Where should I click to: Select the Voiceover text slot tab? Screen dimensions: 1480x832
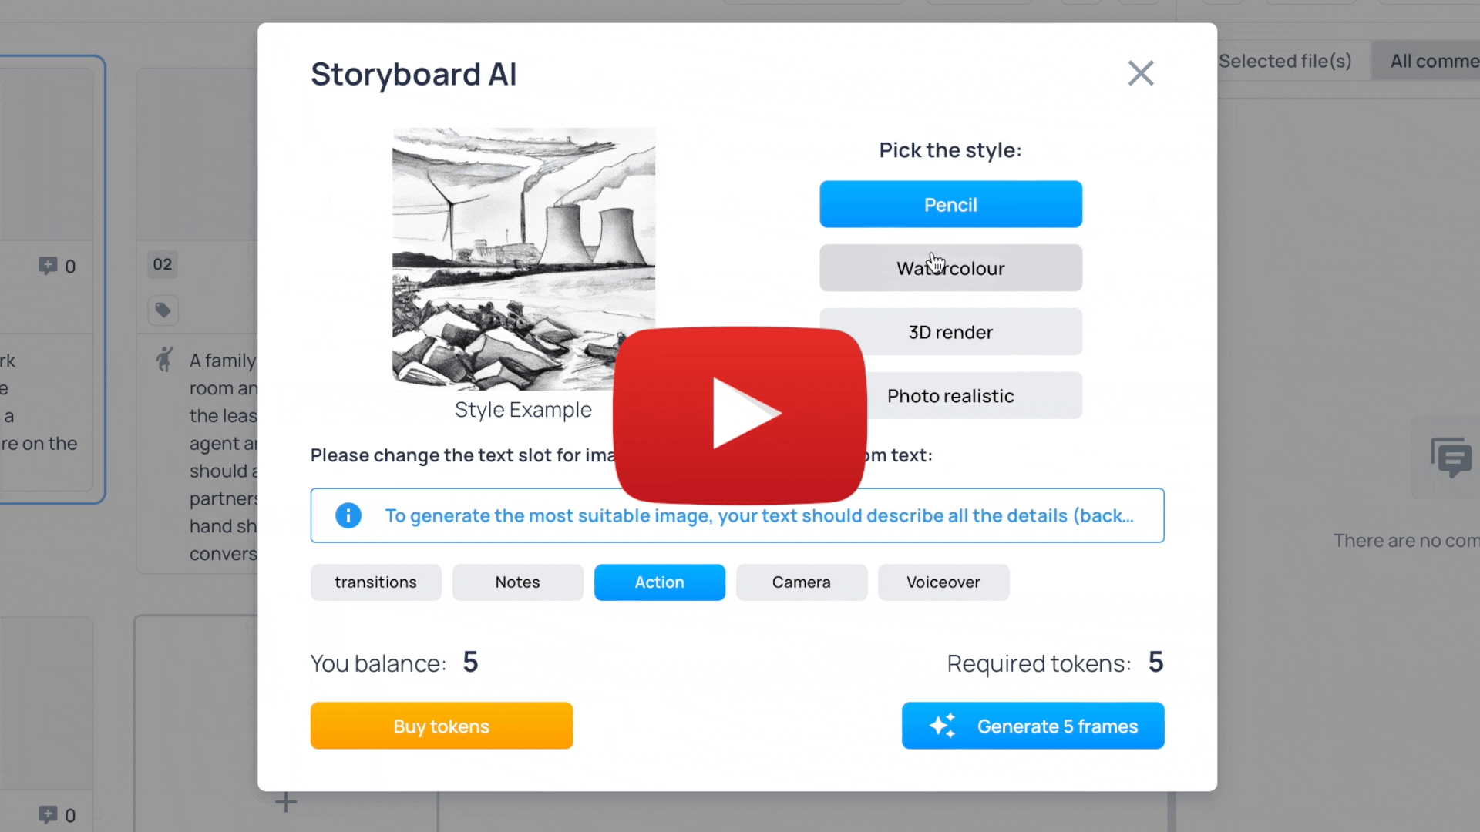point(943,582)
